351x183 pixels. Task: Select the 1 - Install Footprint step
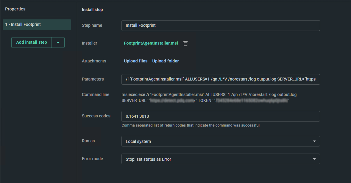coord(37,25)
